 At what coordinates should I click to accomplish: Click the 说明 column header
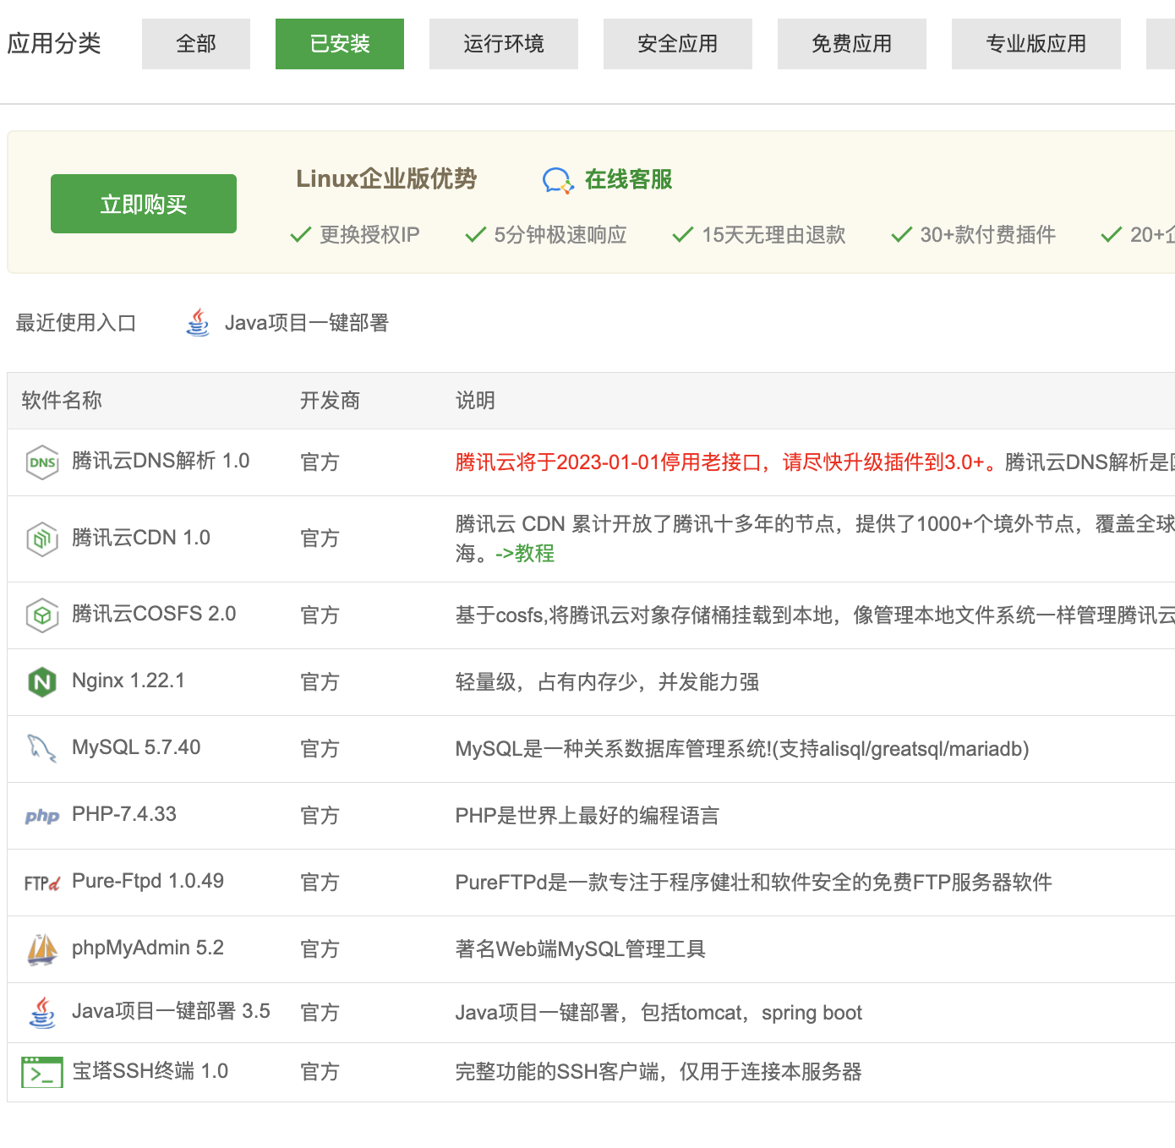(x=475, y=401)
